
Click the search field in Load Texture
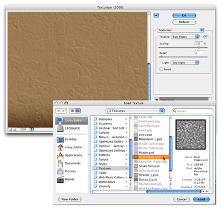193,111
